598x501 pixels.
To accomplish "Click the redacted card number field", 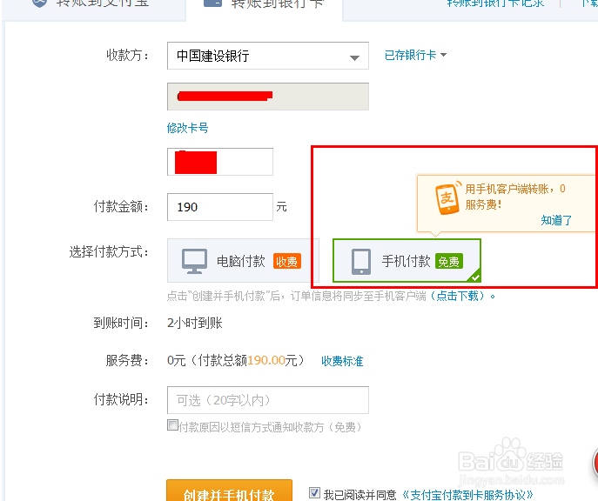I will point(268,97).
